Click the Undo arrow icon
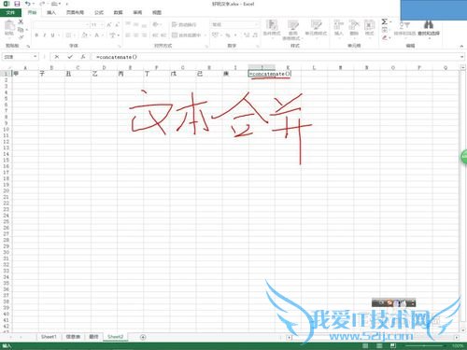 [27, 4]
